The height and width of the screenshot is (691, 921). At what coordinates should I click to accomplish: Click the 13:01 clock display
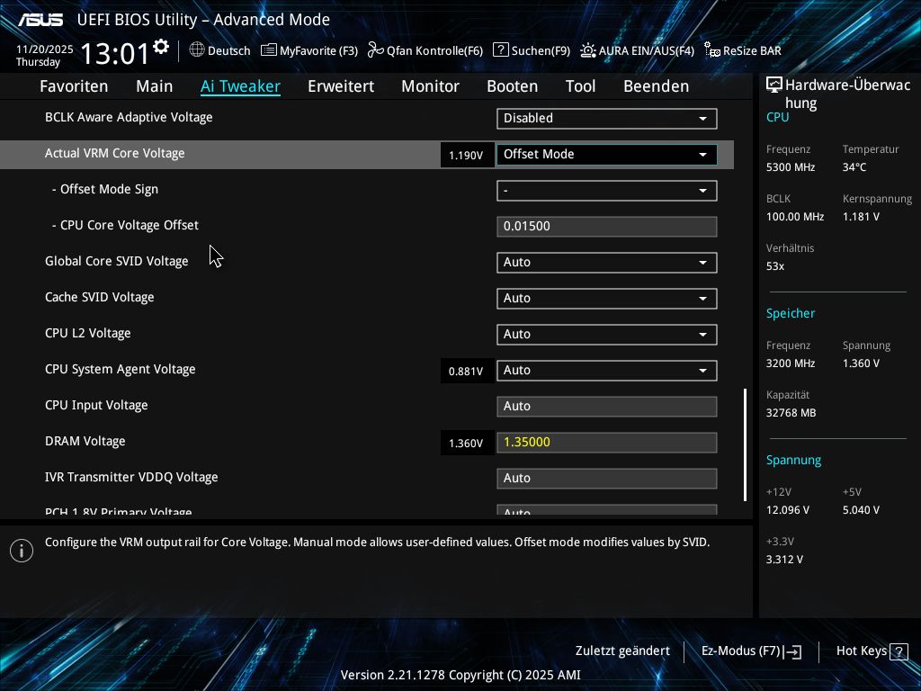[115, 53]
